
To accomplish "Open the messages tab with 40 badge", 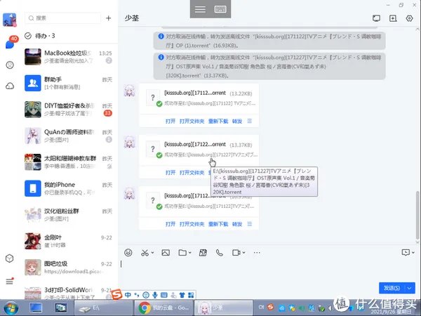I will (x=11, y=43).
